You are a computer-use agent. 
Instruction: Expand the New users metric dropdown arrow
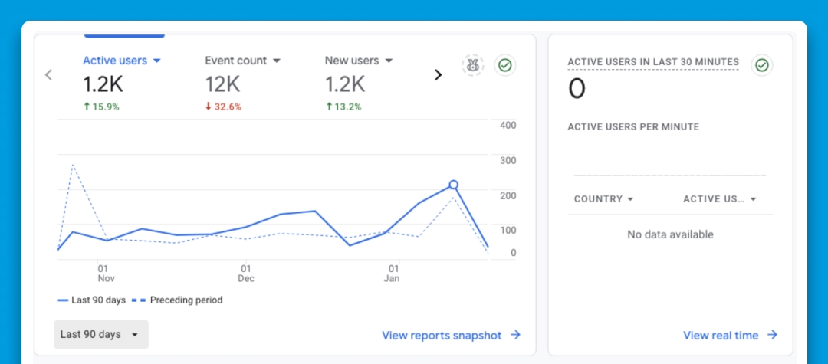tap(389, 61)
